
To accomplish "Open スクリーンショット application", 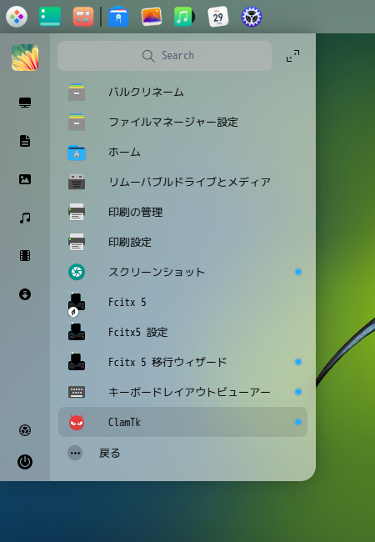I will (182, 272).
